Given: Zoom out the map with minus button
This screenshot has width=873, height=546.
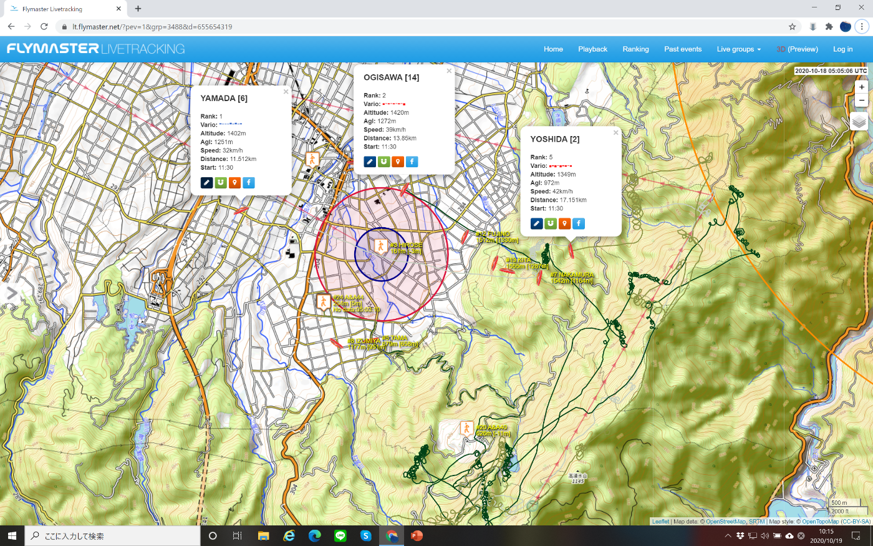Looking at the screenshot, I should click(x=862, y=100).
